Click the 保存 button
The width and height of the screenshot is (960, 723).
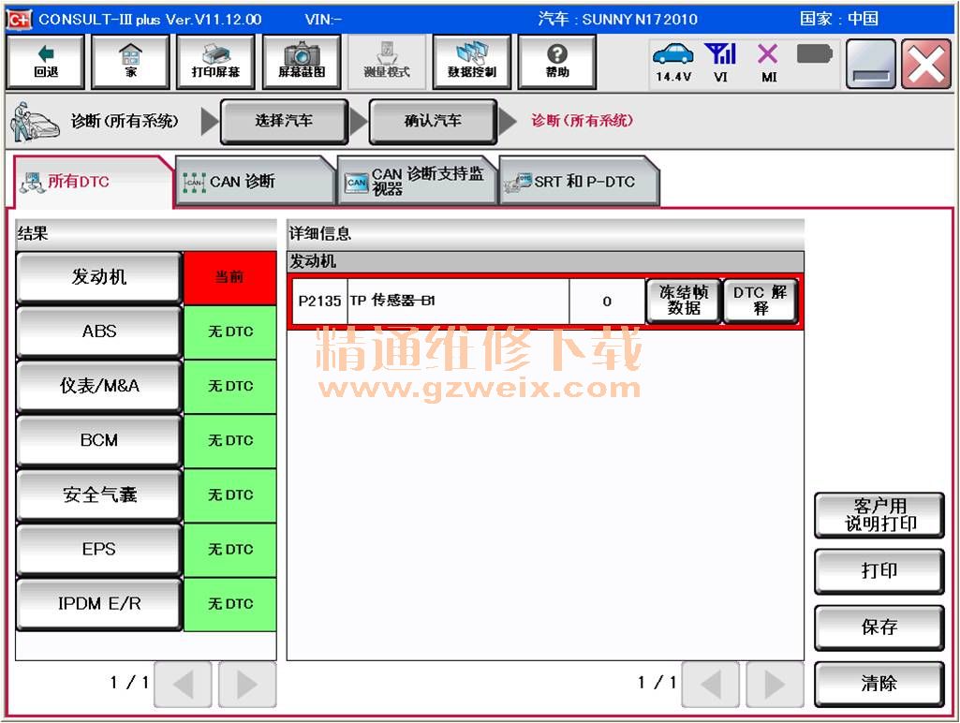click(x=879, y=627)
